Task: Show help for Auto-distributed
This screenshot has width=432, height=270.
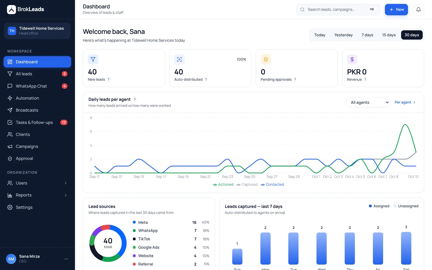Action: (206, 79)
